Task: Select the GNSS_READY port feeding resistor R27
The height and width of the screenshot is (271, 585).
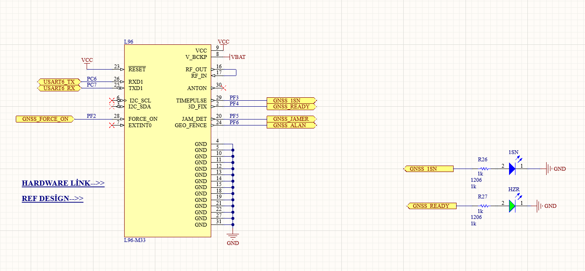Action: point(431,206)
